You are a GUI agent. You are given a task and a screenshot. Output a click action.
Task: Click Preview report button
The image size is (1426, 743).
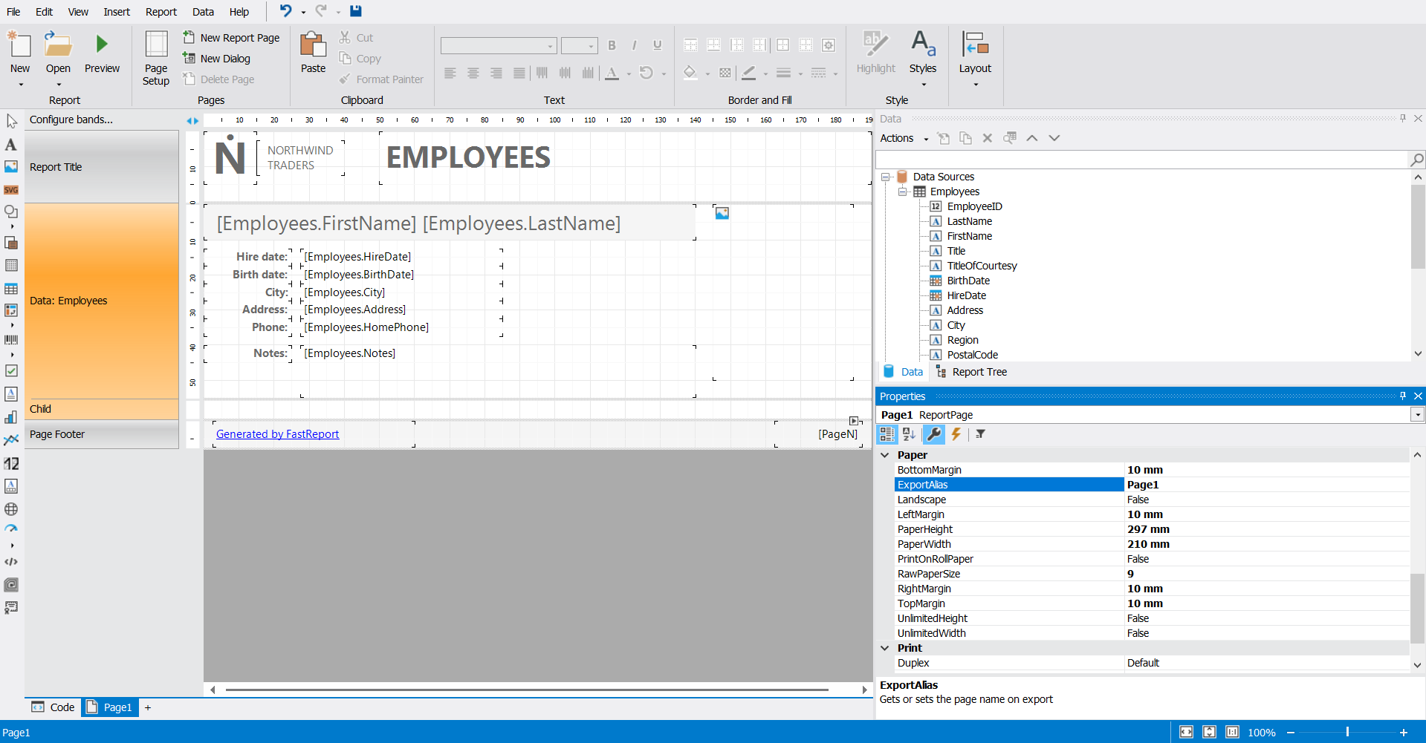click(102, 53)
